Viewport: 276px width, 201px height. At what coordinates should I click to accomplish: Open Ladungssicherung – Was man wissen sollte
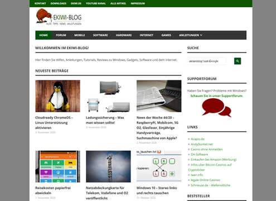point(105,120)
